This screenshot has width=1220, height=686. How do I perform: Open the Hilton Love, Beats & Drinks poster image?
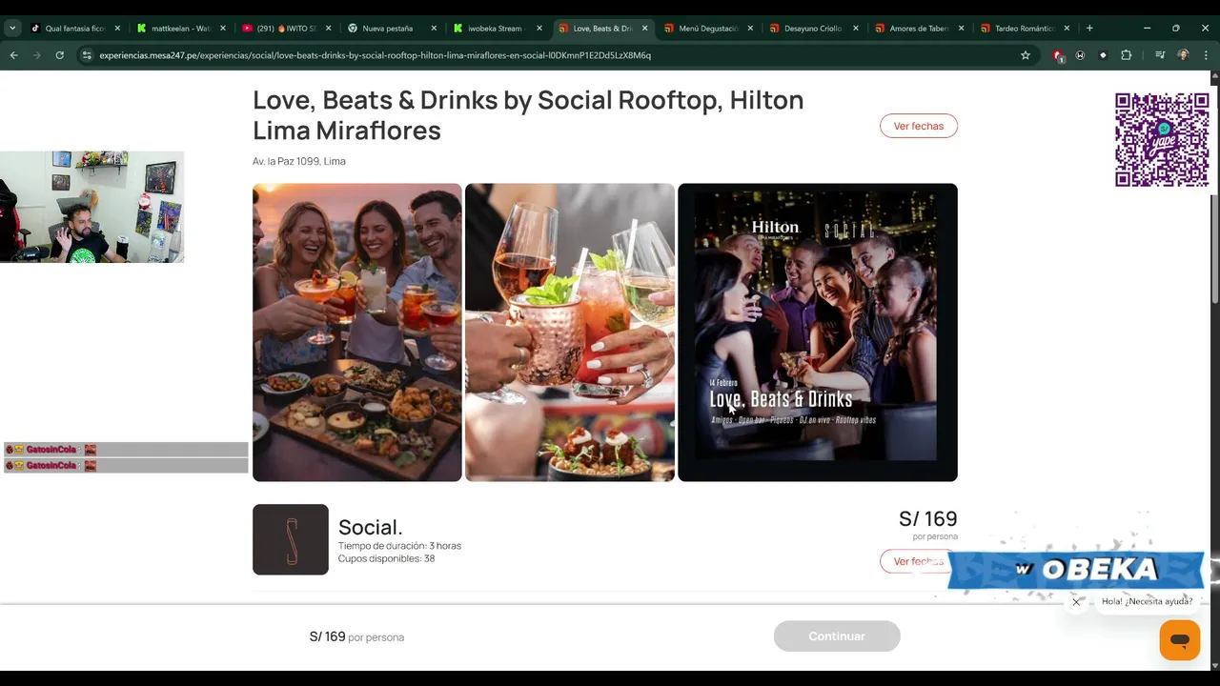coord(818,333)
